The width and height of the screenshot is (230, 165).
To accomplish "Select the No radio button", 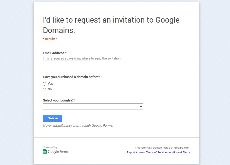I will point(45,90).
